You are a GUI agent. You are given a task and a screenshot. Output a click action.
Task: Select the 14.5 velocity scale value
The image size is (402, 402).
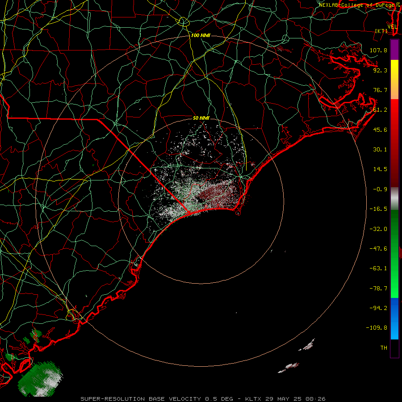click(380, 169)
